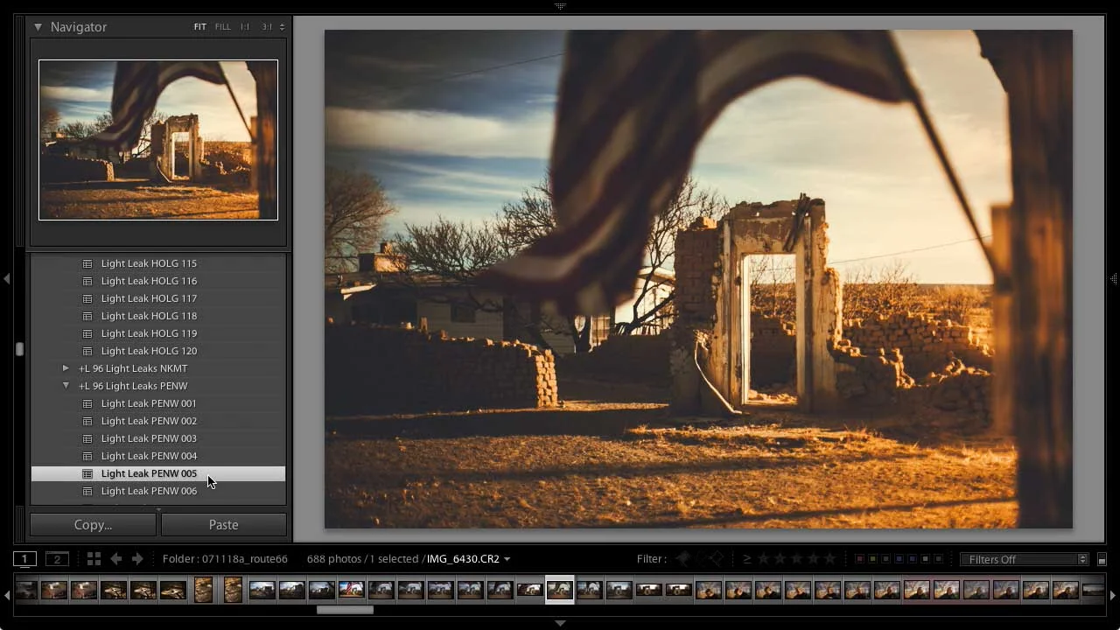Click the filmstrip horizontal scrollbar handle
The height and width of the screenshot is (630, 1120).
(x=345, y=610)
